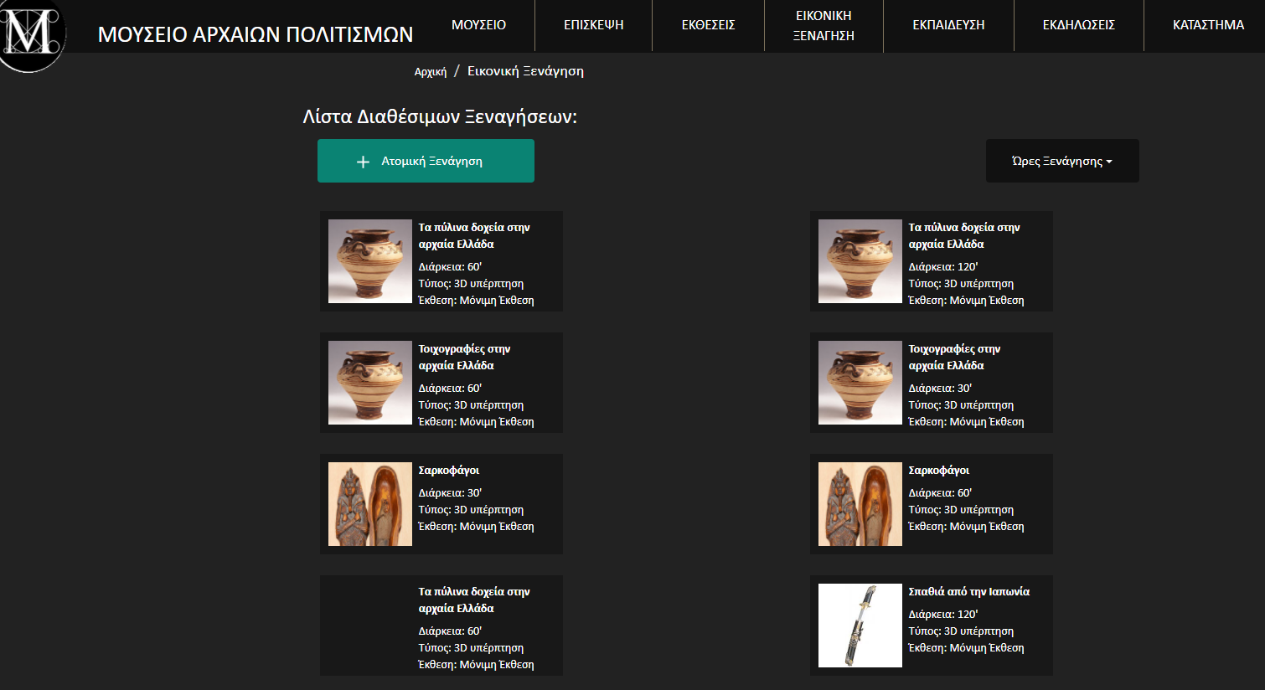Open the ΕΠΙΣΚΕΨΗ menu item
This screenshot has height=690, width=1265.
(593, 25)
